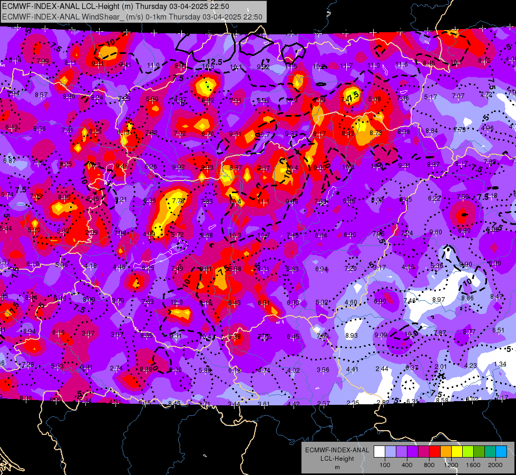
Task: Click the wind shear value '2.01'
Action: tap(441, 367)
